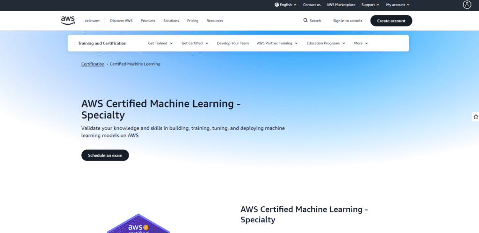The image size is (479, 233).
Task: Open the Resources menu
Action: tap(215, 21)
